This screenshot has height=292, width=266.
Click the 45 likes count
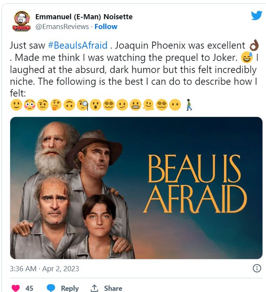click(29, 288)
